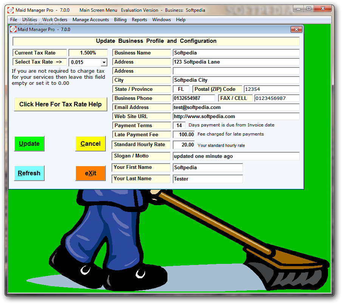Click the tax rate combo box value 0.015
Viewport: 342px width, 304px height.
[x=85, y=62]
